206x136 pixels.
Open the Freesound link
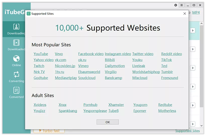coord(170,78)
